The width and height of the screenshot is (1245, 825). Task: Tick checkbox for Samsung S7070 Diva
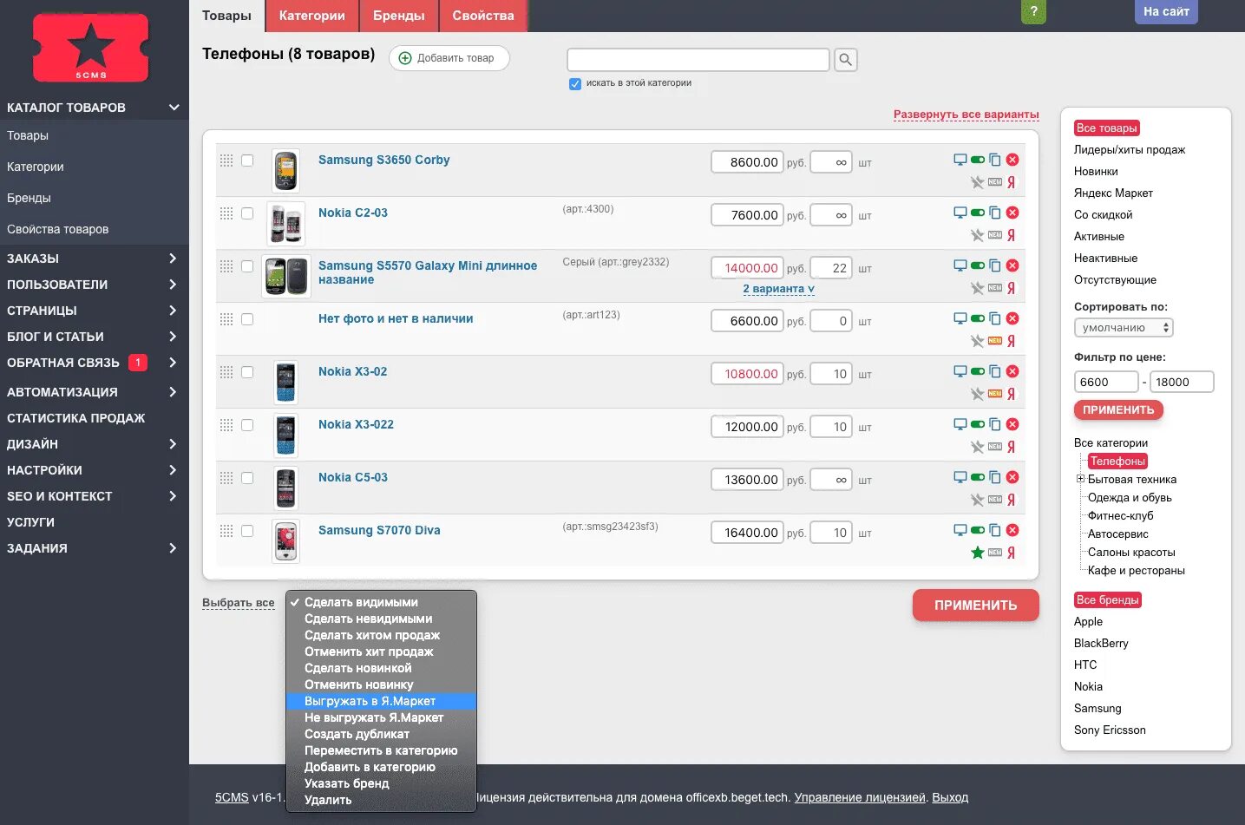click(247, 531)
